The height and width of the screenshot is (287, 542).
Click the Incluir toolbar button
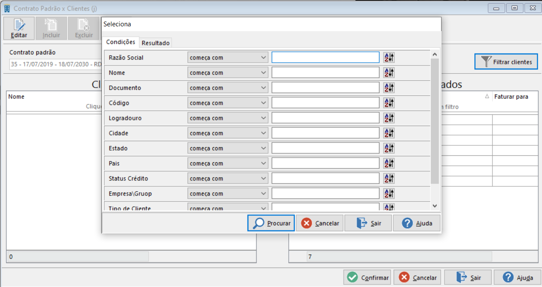coord(51,28)
